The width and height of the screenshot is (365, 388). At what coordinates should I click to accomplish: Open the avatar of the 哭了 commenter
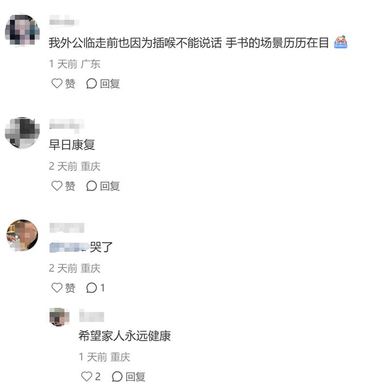pos(22,235)
